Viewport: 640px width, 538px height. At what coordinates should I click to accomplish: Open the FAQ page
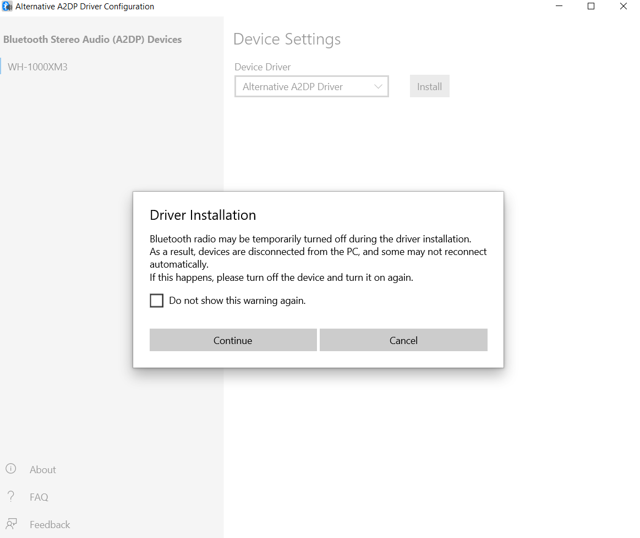click(39, 497)
